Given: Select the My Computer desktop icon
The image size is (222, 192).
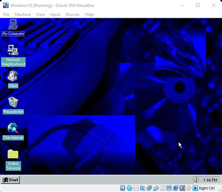Looking at the screenshot, I should click(x=13, y=24).
